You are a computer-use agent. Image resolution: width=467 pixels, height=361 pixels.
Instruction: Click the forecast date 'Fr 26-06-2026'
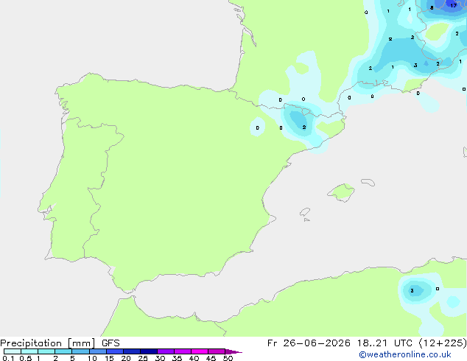pos(309,343)
